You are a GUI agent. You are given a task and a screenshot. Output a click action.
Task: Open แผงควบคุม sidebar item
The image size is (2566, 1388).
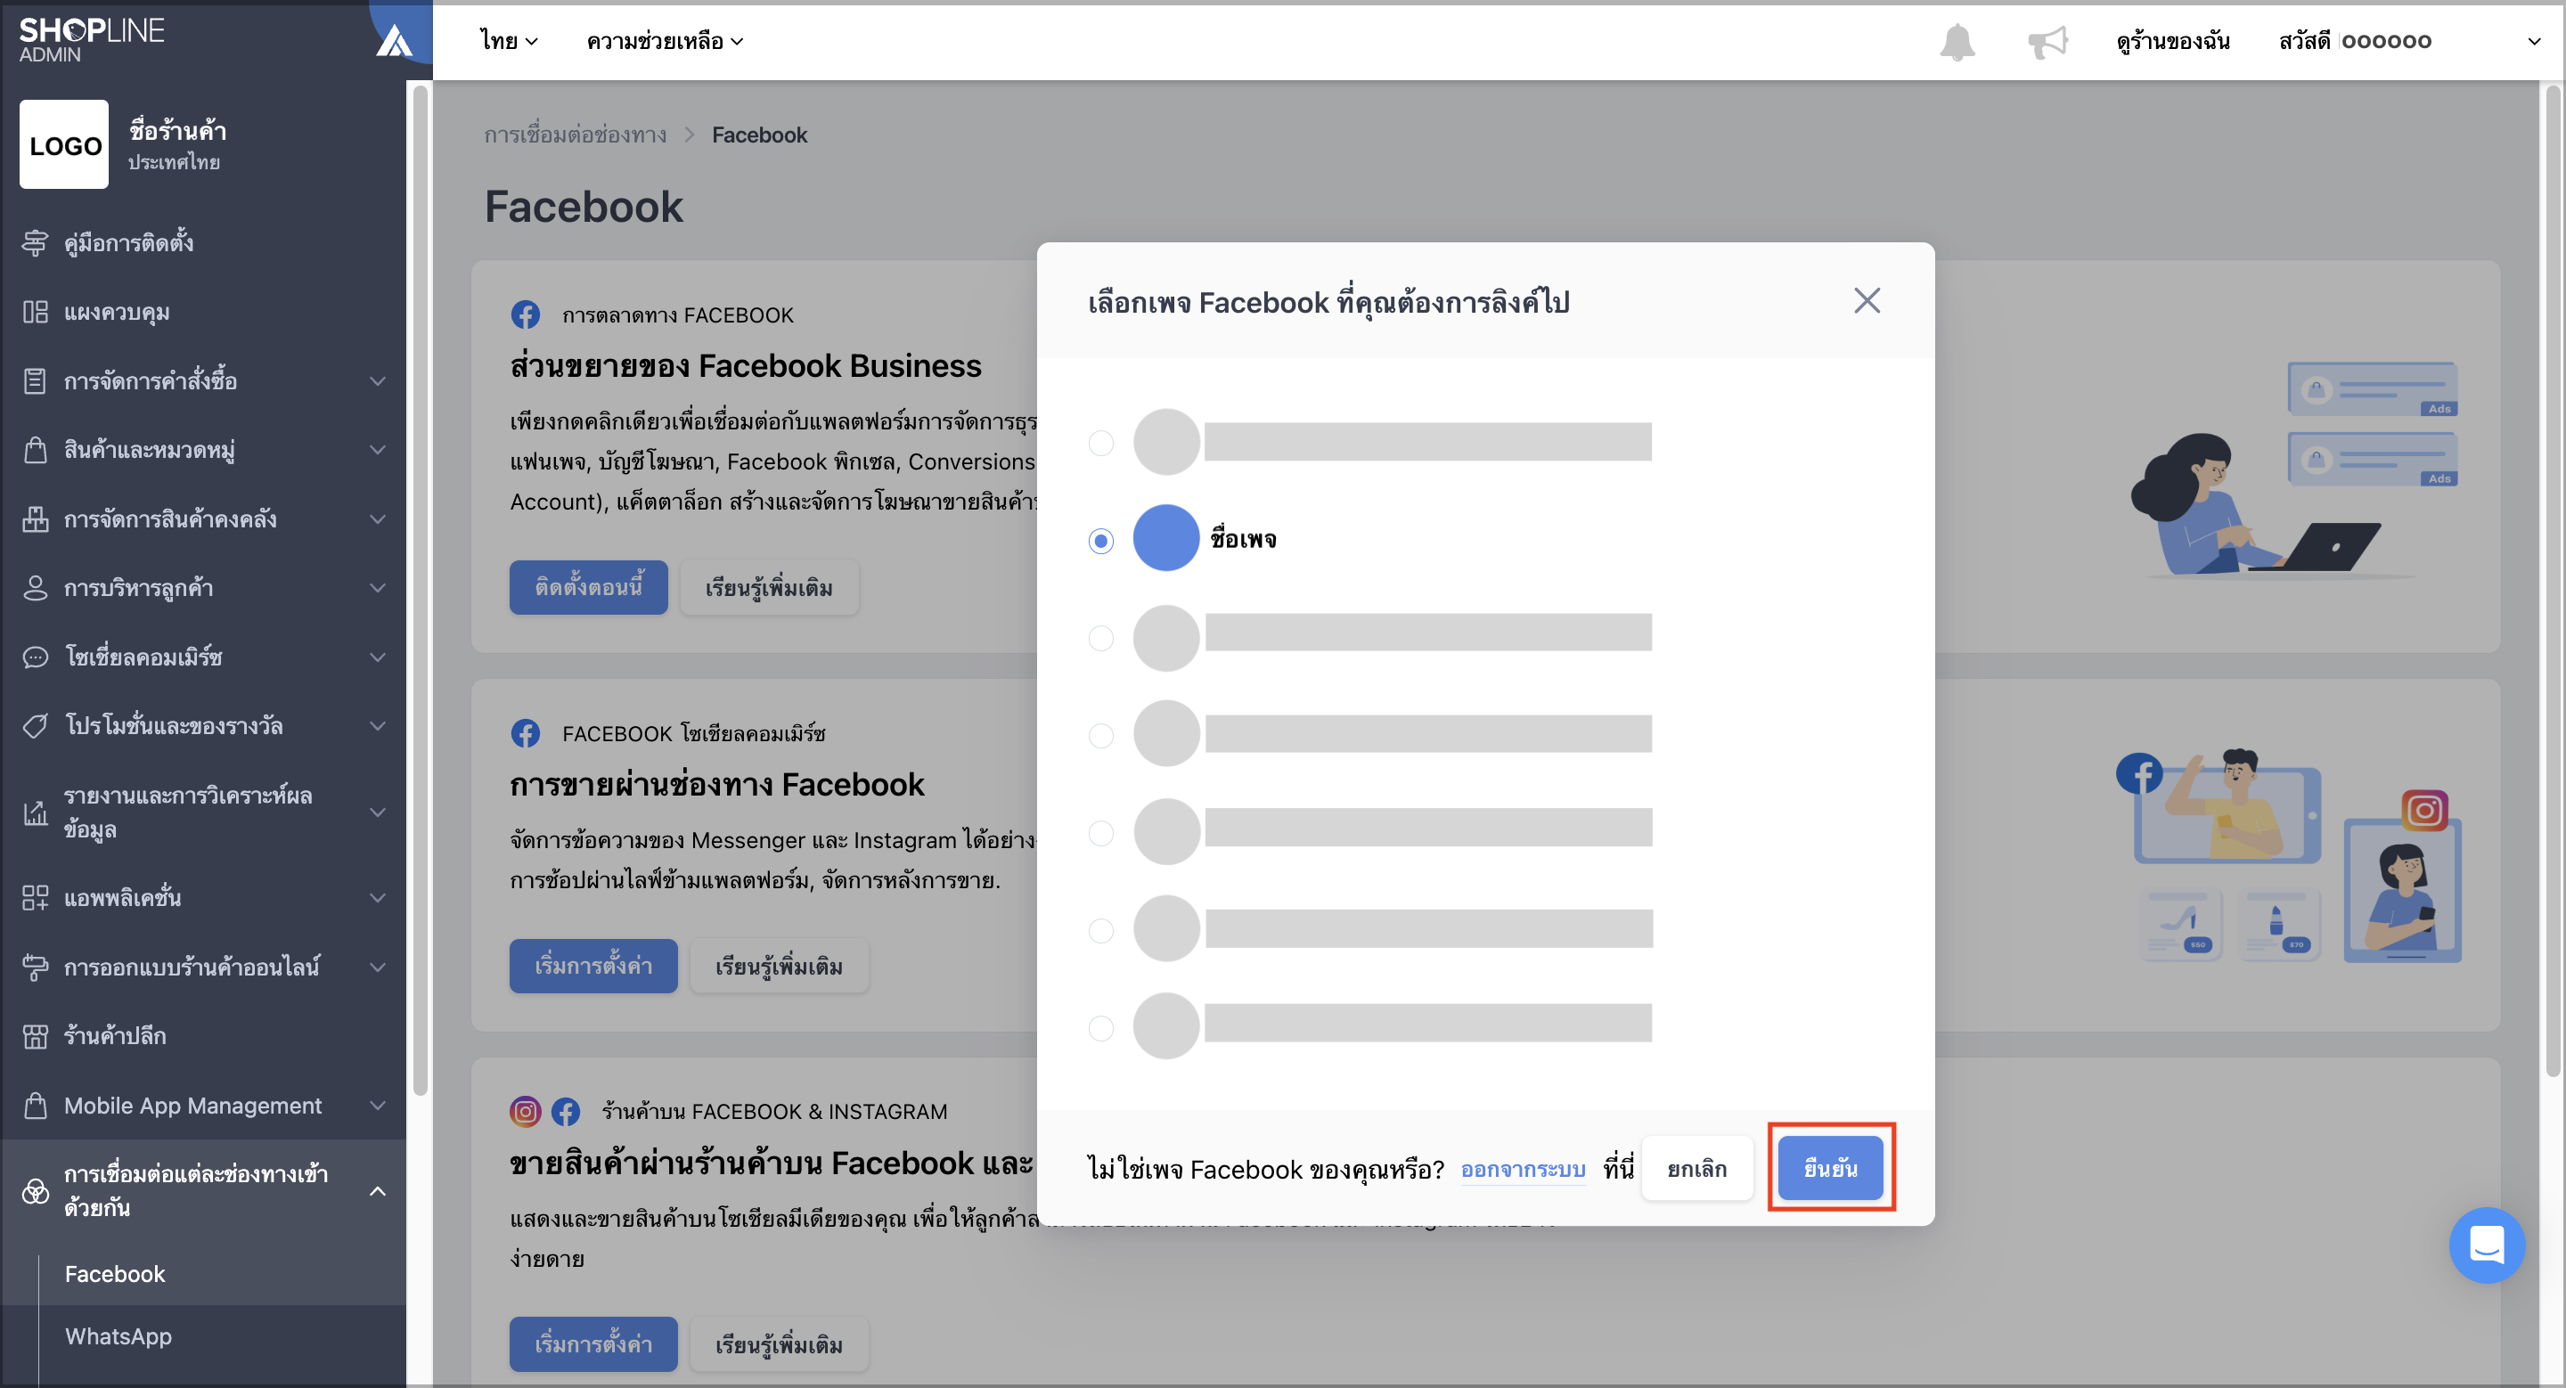pos(203,312)
